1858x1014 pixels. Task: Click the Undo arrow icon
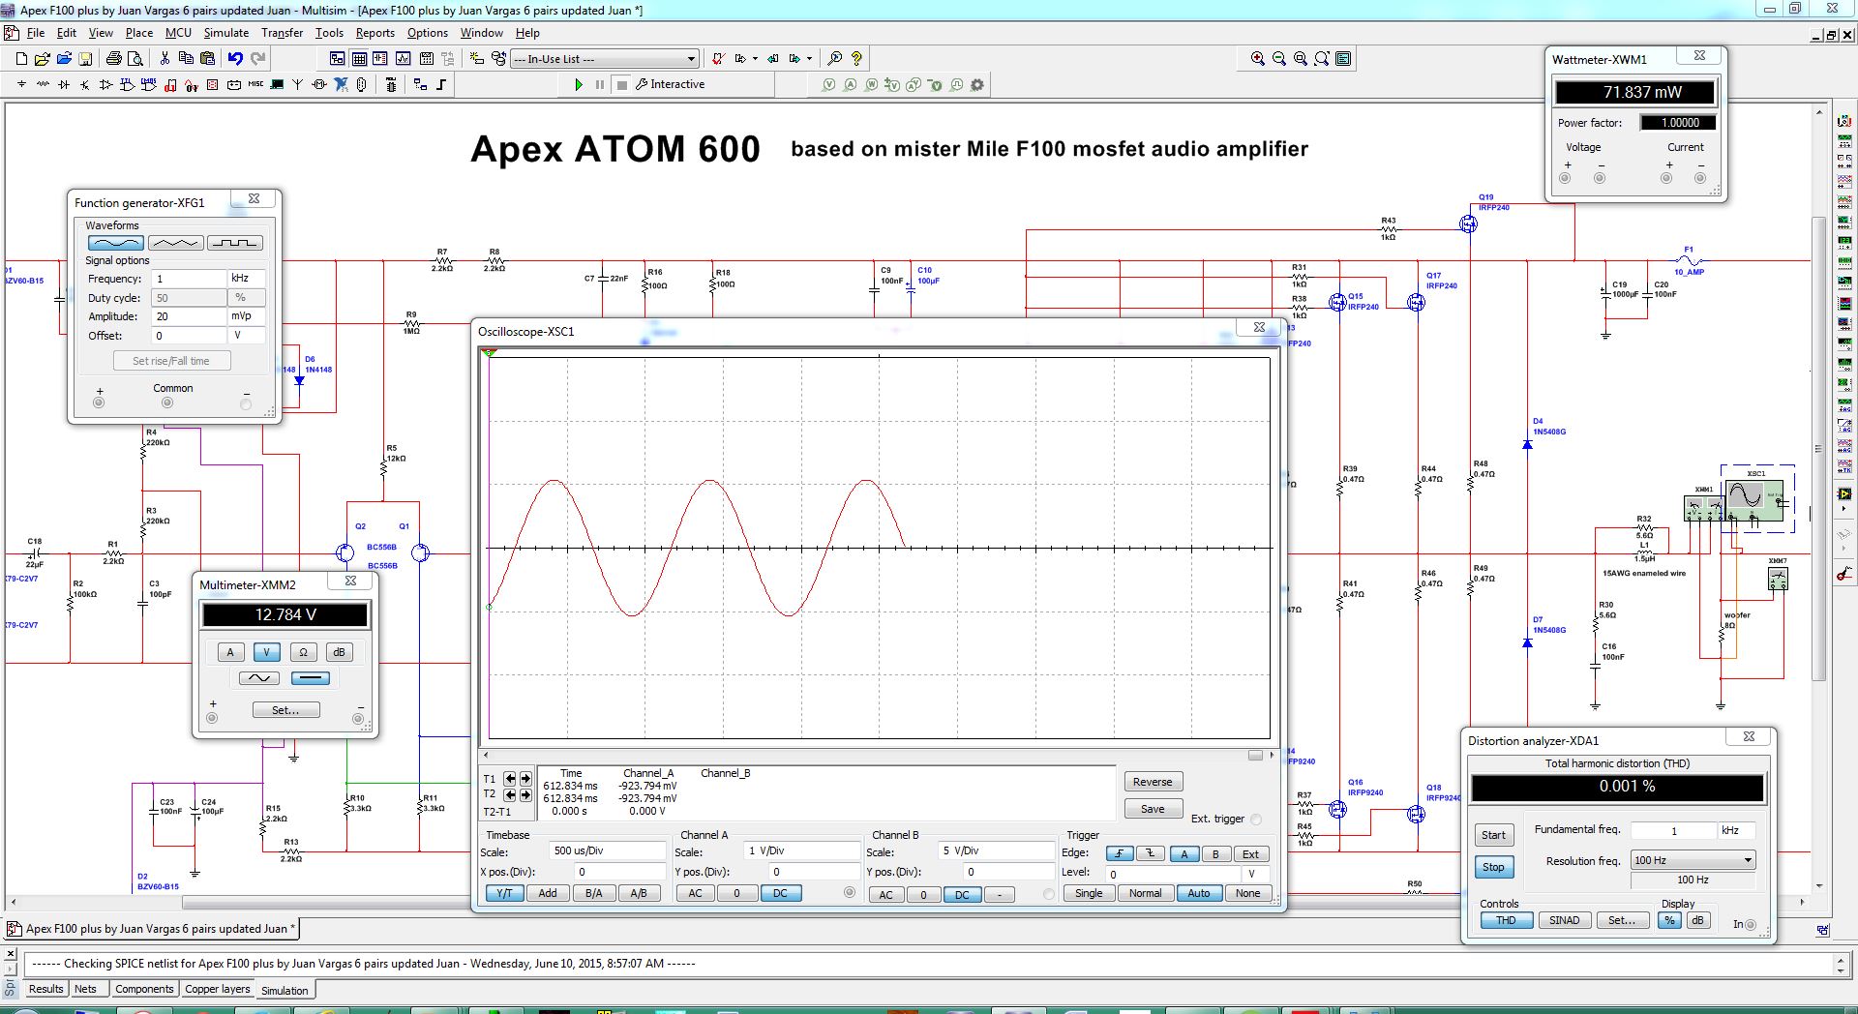coord(235,59)
